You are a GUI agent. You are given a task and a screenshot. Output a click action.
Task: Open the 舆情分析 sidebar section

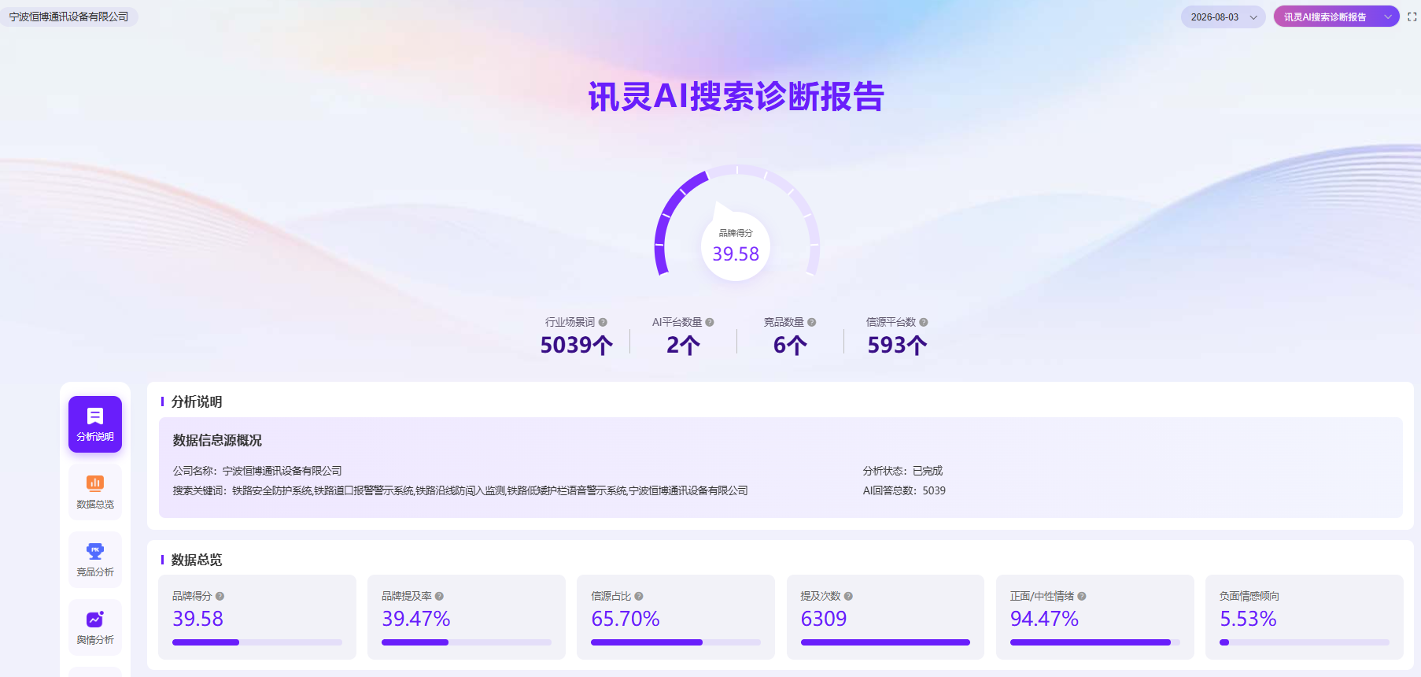pyautogui.click(x=95, y=627)
